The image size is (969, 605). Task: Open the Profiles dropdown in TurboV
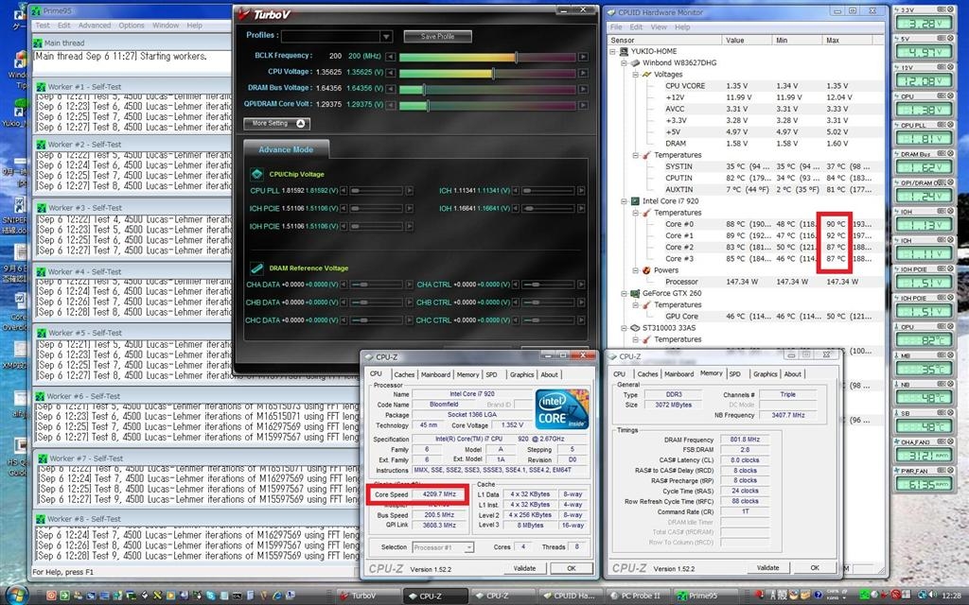[x=386, y=37]
